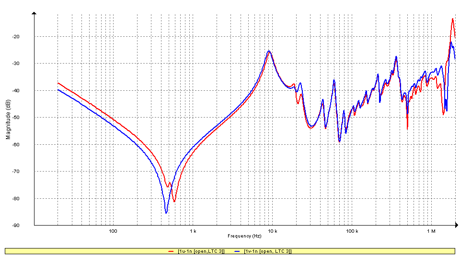The width and height of the screenshot is (460, 259).
Task: Click the resonance peak near 10 kHz
Action: coord(269,52)
